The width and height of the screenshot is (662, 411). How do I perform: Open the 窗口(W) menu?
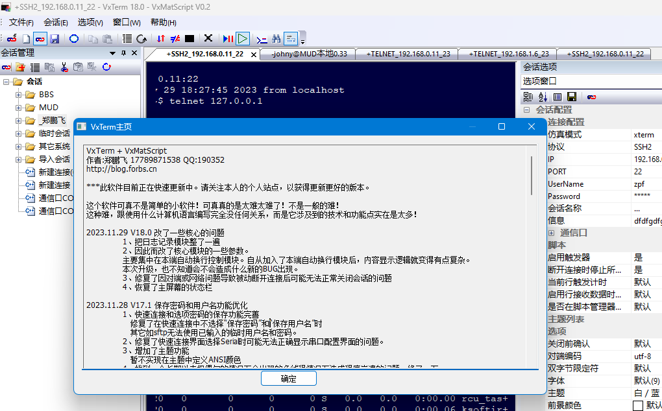(x=127, y=22)
